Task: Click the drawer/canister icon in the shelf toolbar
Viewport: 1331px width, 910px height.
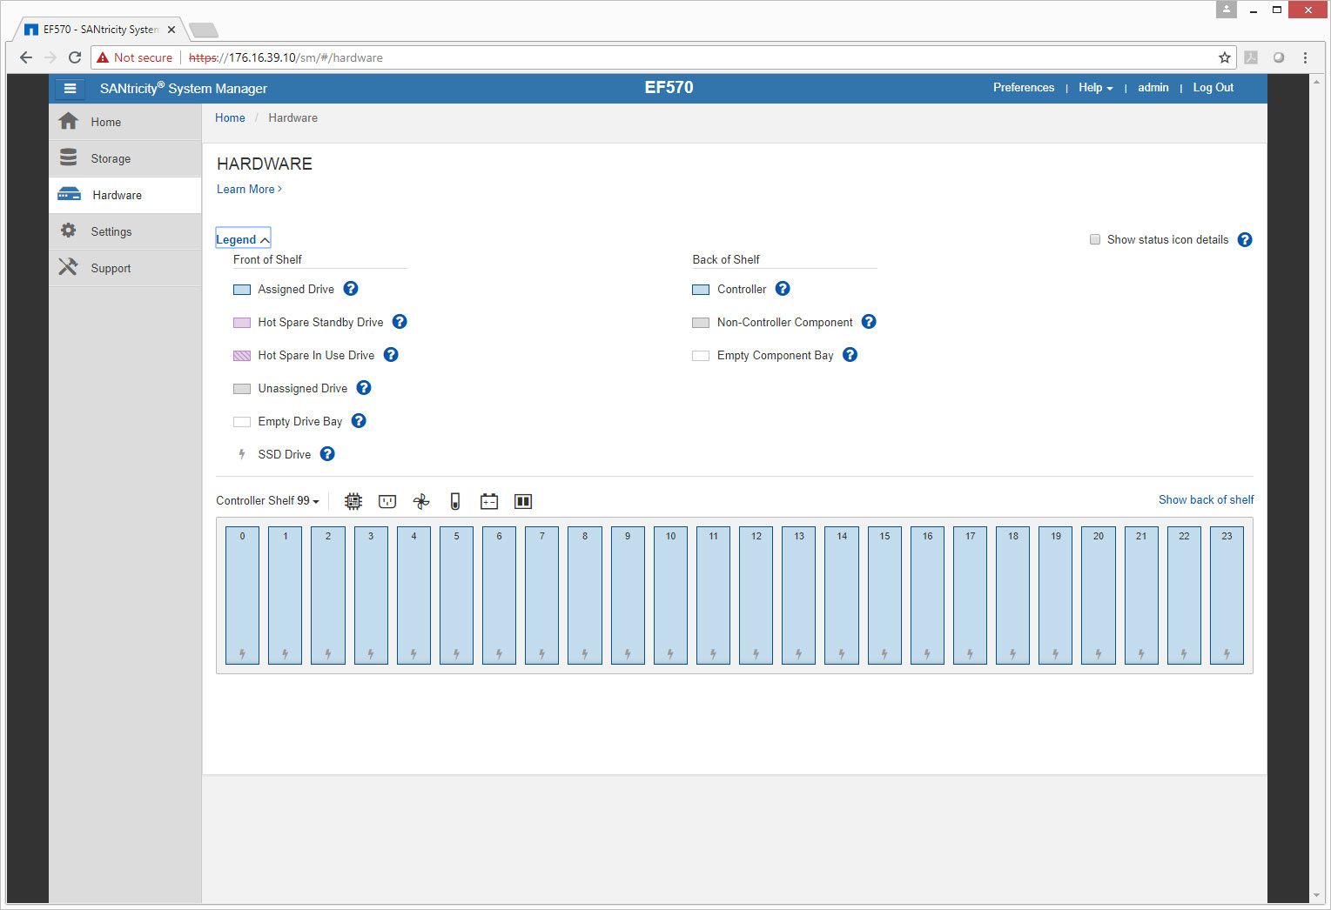Action: pos(523,501)
